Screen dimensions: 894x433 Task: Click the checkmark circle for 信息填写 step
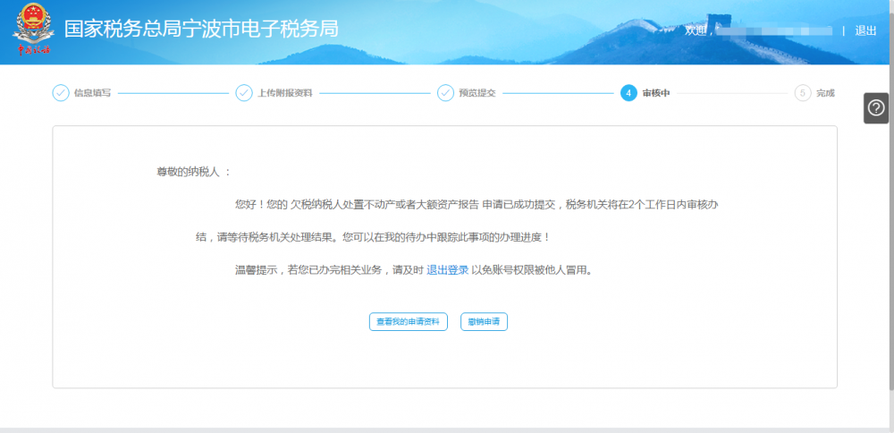click(x=61, y=93)
